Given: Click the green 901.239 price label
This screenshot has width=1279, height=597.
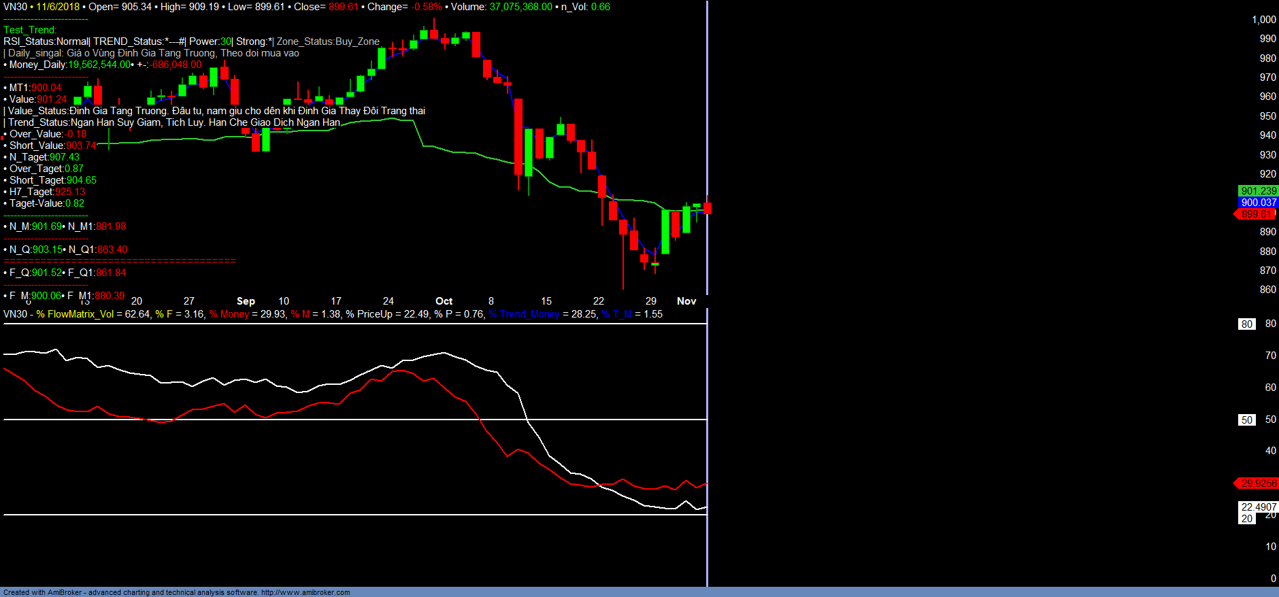Looking at the screenshot, I should (x=1258, y=191).
